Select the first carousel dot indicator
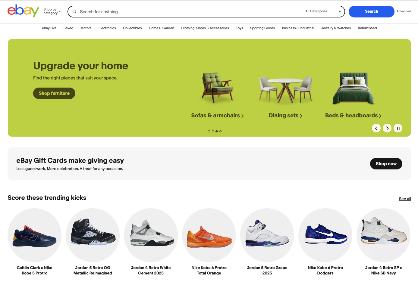Viewport: 418px width, 288px height. pos(209,132)
